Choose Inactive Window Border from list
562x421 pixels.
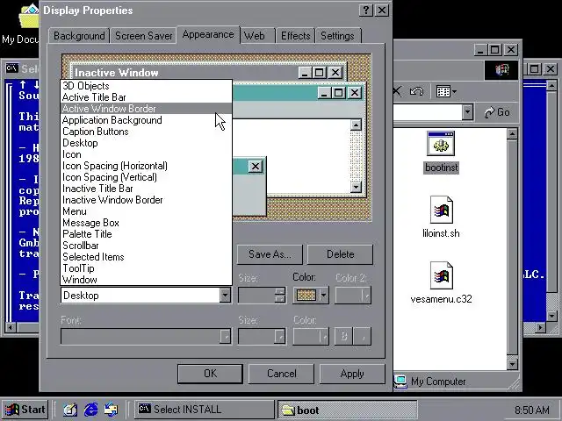click(147, 200)
